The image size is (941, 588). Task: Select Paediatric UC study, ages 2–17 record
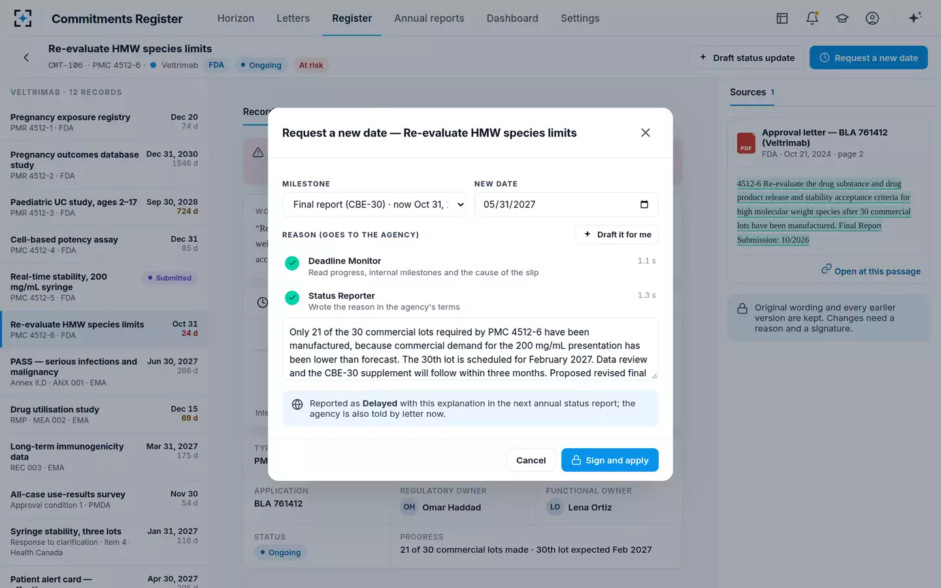tap(105, 207)
